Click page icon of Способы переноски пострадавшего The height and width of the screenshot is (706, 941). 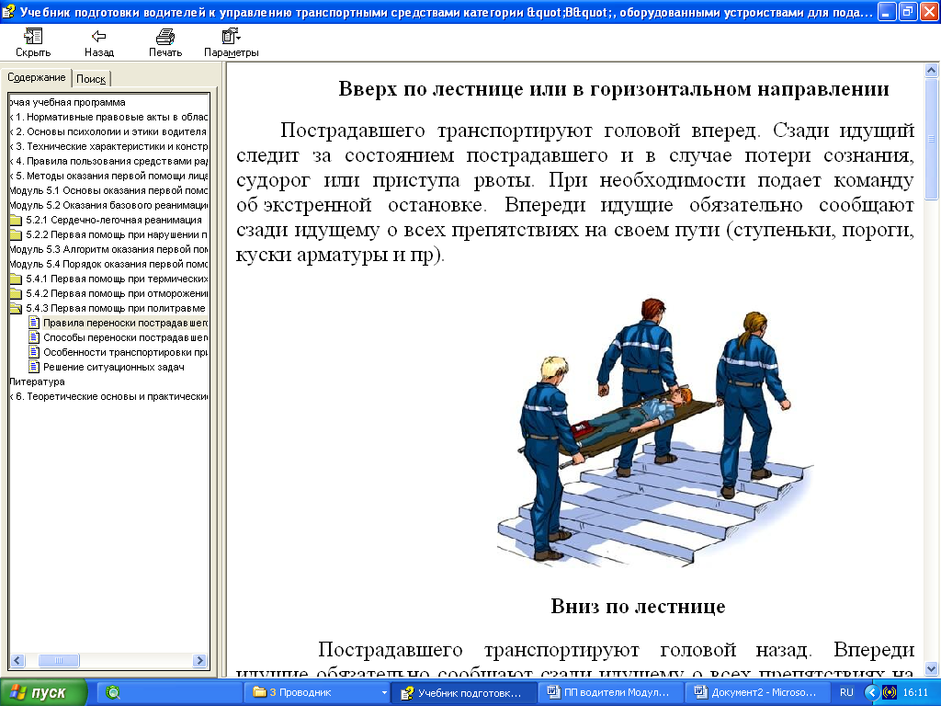click(x=34, y=337)
